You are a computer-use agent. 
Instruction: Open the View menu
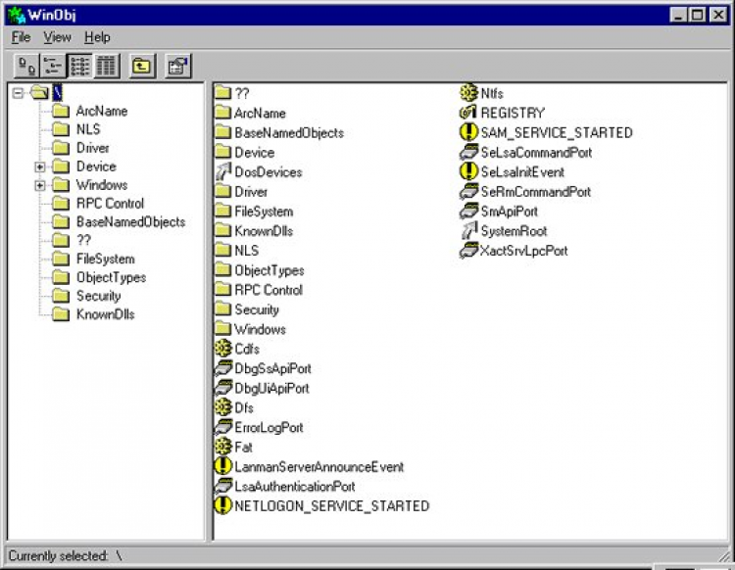click(x=57, y=37)
